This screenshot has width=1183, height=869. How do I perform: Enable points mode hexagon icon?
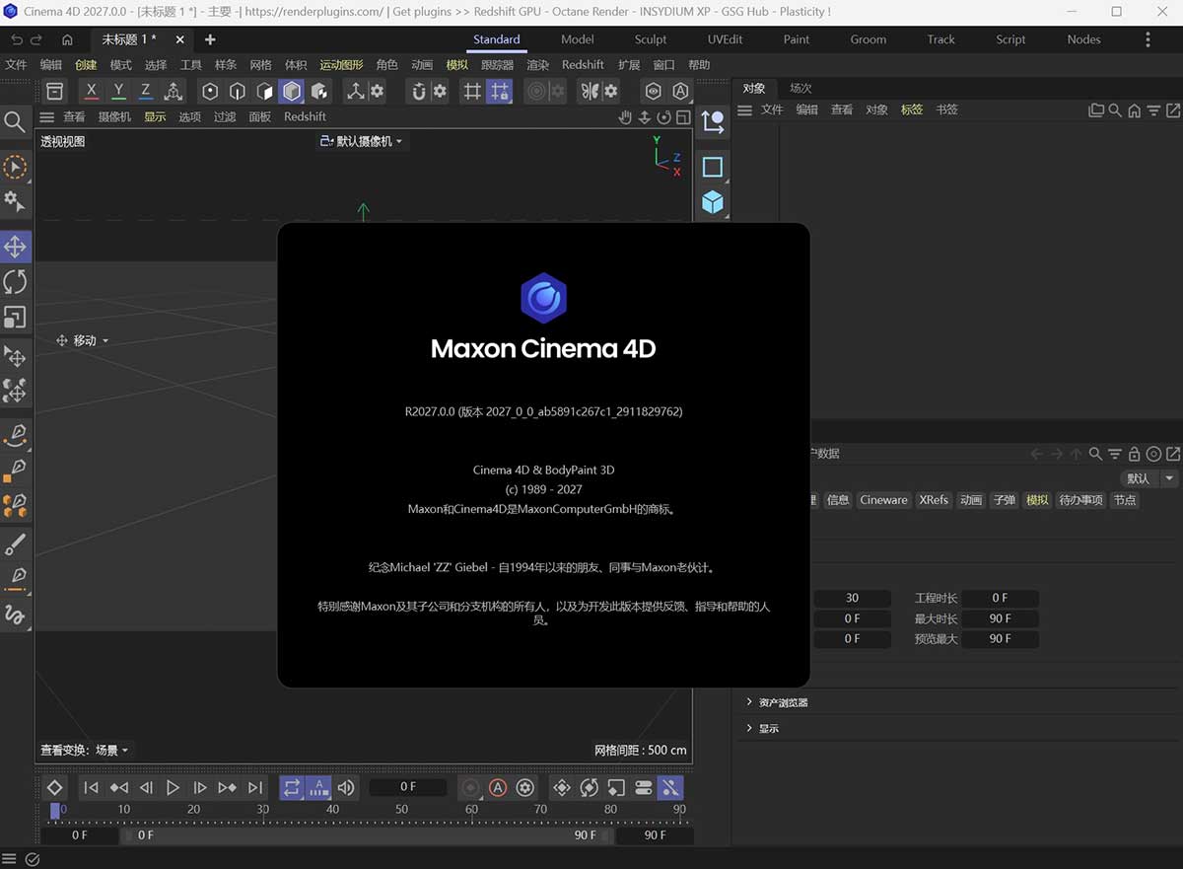point(210,91)
